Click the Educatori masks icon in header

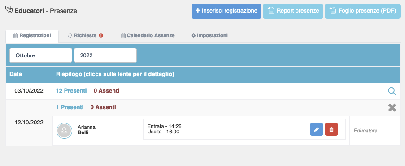[9, 10]
